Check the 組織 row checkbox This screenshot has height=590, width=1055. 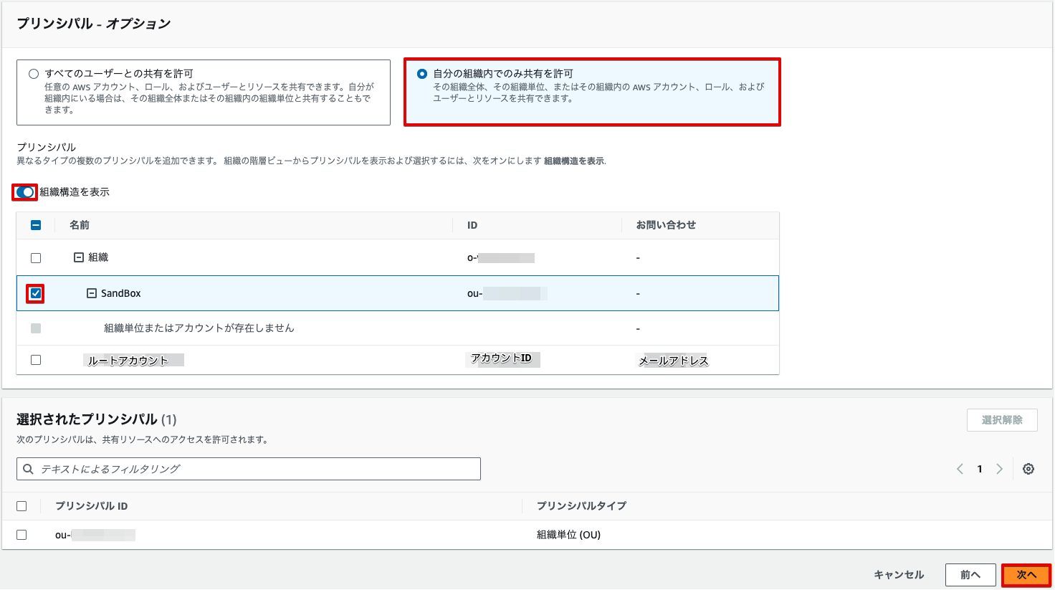36,258
